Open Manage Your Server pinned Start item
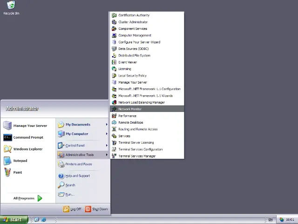Screen dimensions: 298x224 point(28,126)
